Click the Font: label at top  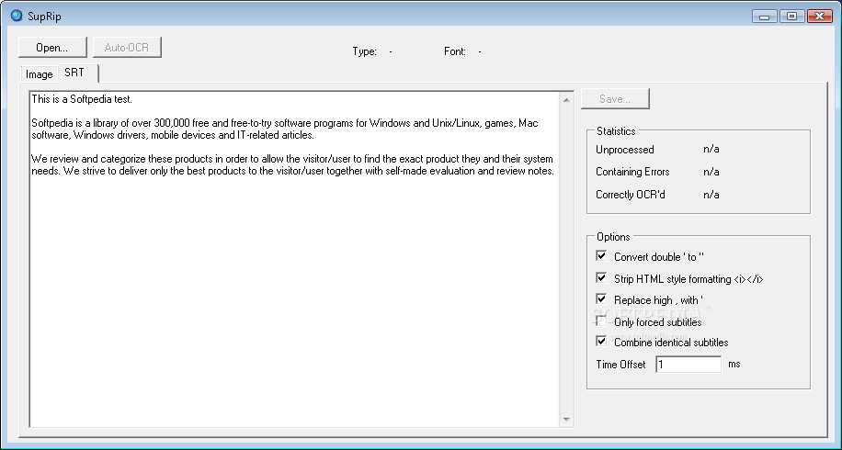[x=455, y=51]
